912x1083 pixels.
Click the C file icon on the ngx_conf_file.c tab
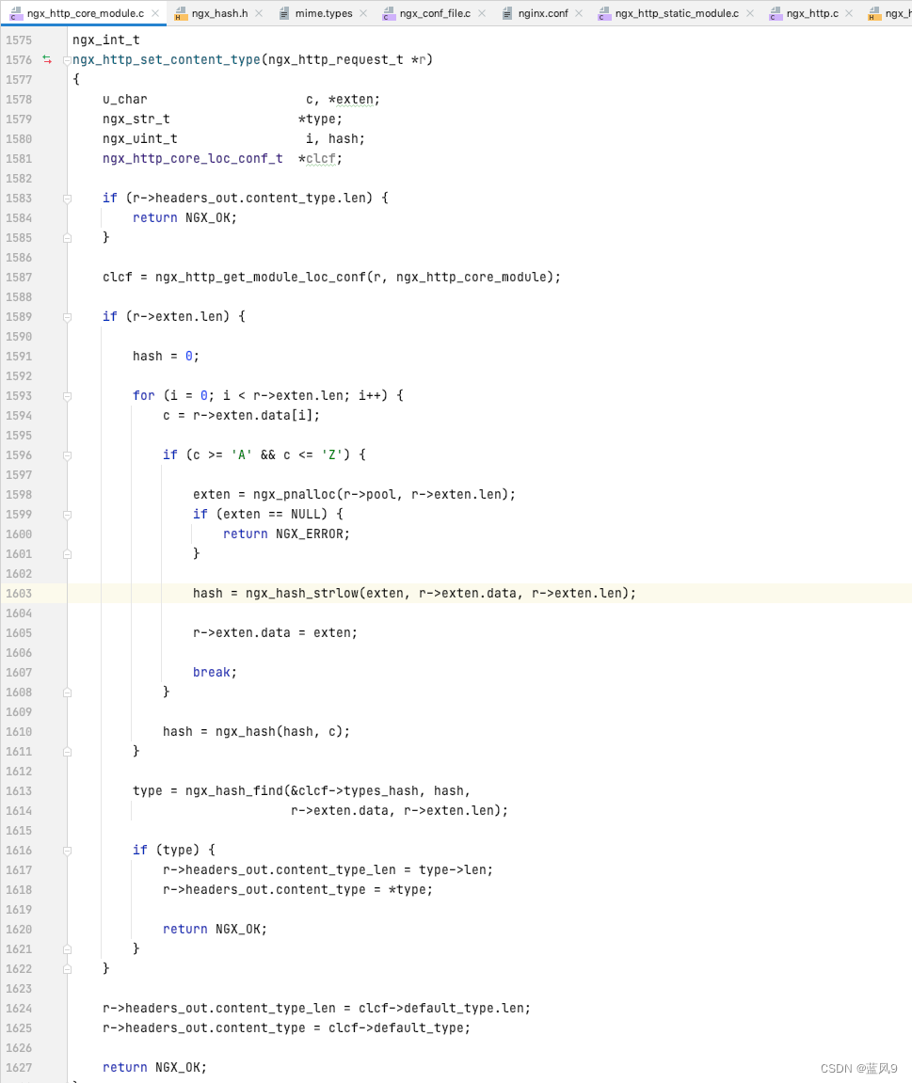tap(389, 13)
